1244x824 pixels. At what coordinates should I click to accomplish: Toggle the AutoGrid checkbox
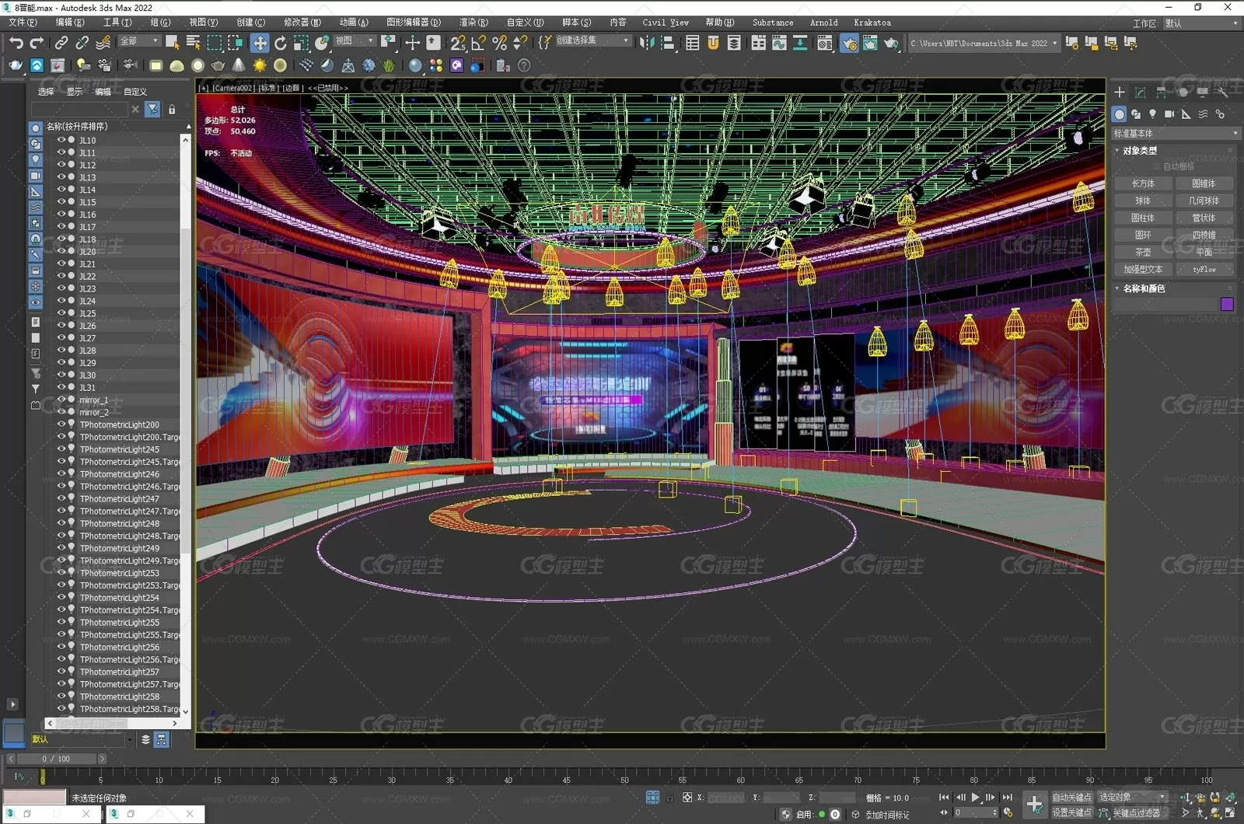(1156, 166)
